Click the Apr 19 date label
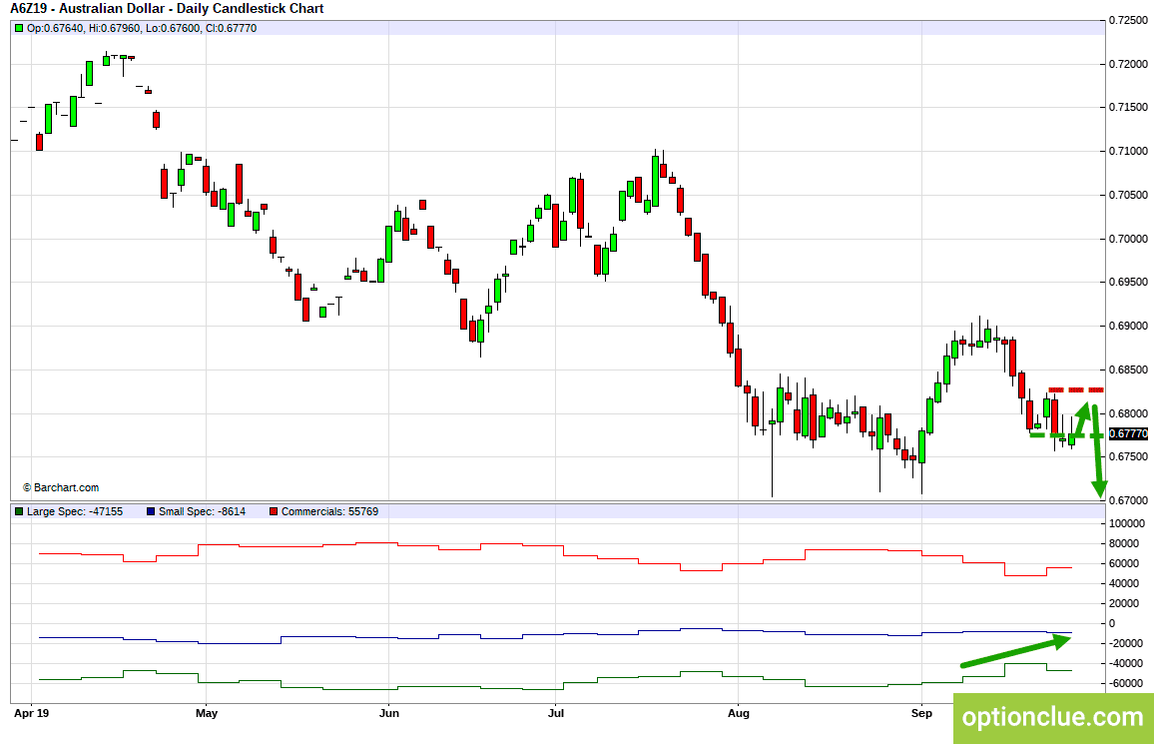Viewport: 1154px width, 744px height. [32, 713]
